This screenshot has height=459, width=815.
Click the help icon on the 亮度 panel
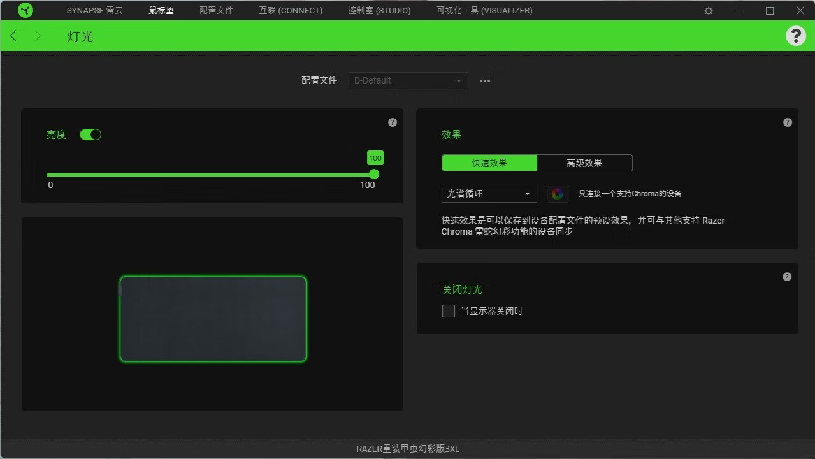point(393,122)
